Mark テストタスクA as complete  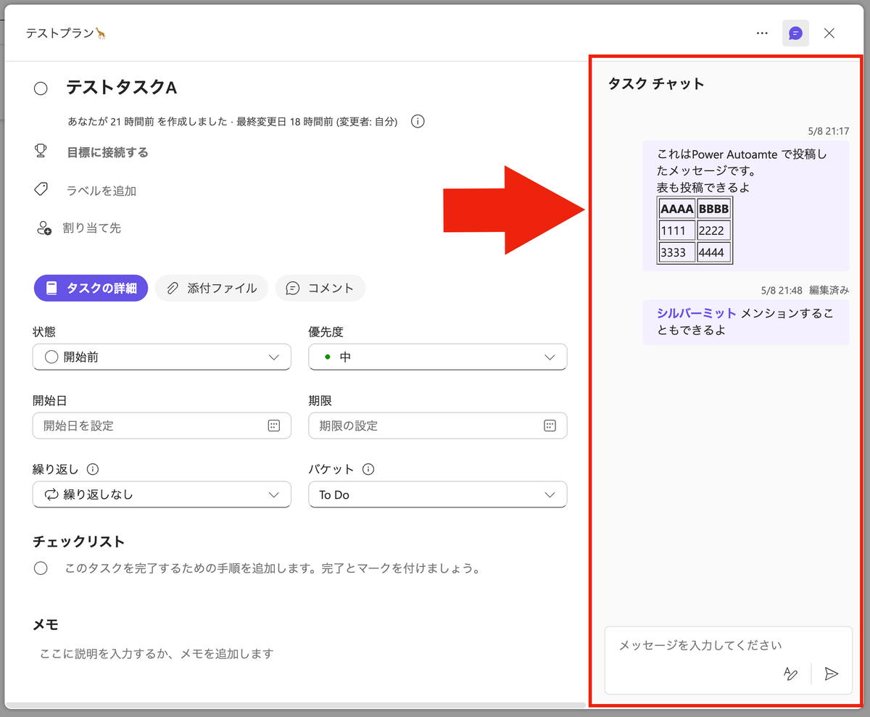coord(41,88)
